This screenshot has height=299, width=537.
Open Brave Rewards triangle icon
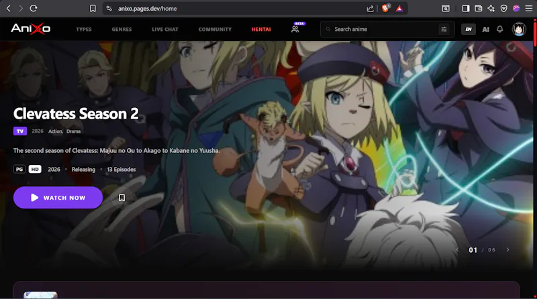pos(399,9)
